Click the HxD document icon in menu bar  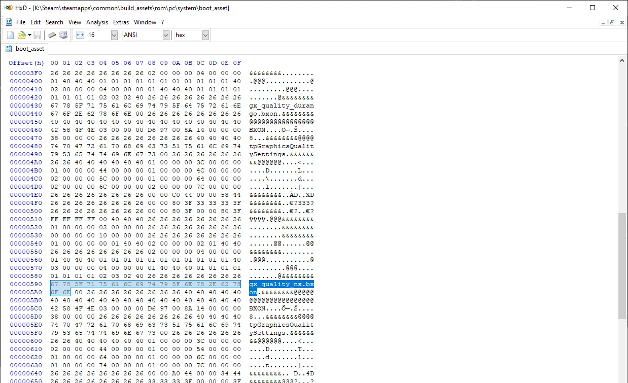[x=9, y=22]
